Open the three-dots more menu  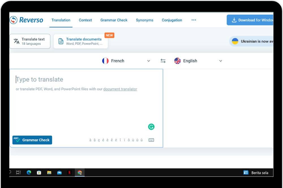click(194, 20)
